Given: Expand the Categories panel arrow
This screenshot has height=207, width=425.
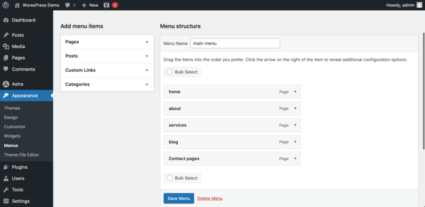Looking at the screenshot, I should pyautogui.click(x=147, y=84).
